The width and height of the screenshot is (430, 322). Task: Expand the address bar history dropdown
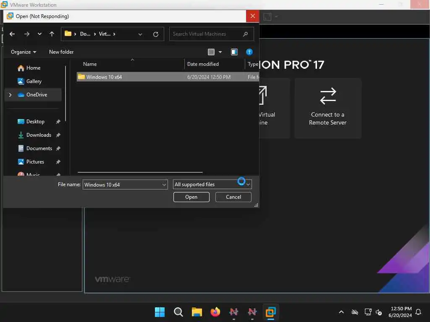(140, 34)
